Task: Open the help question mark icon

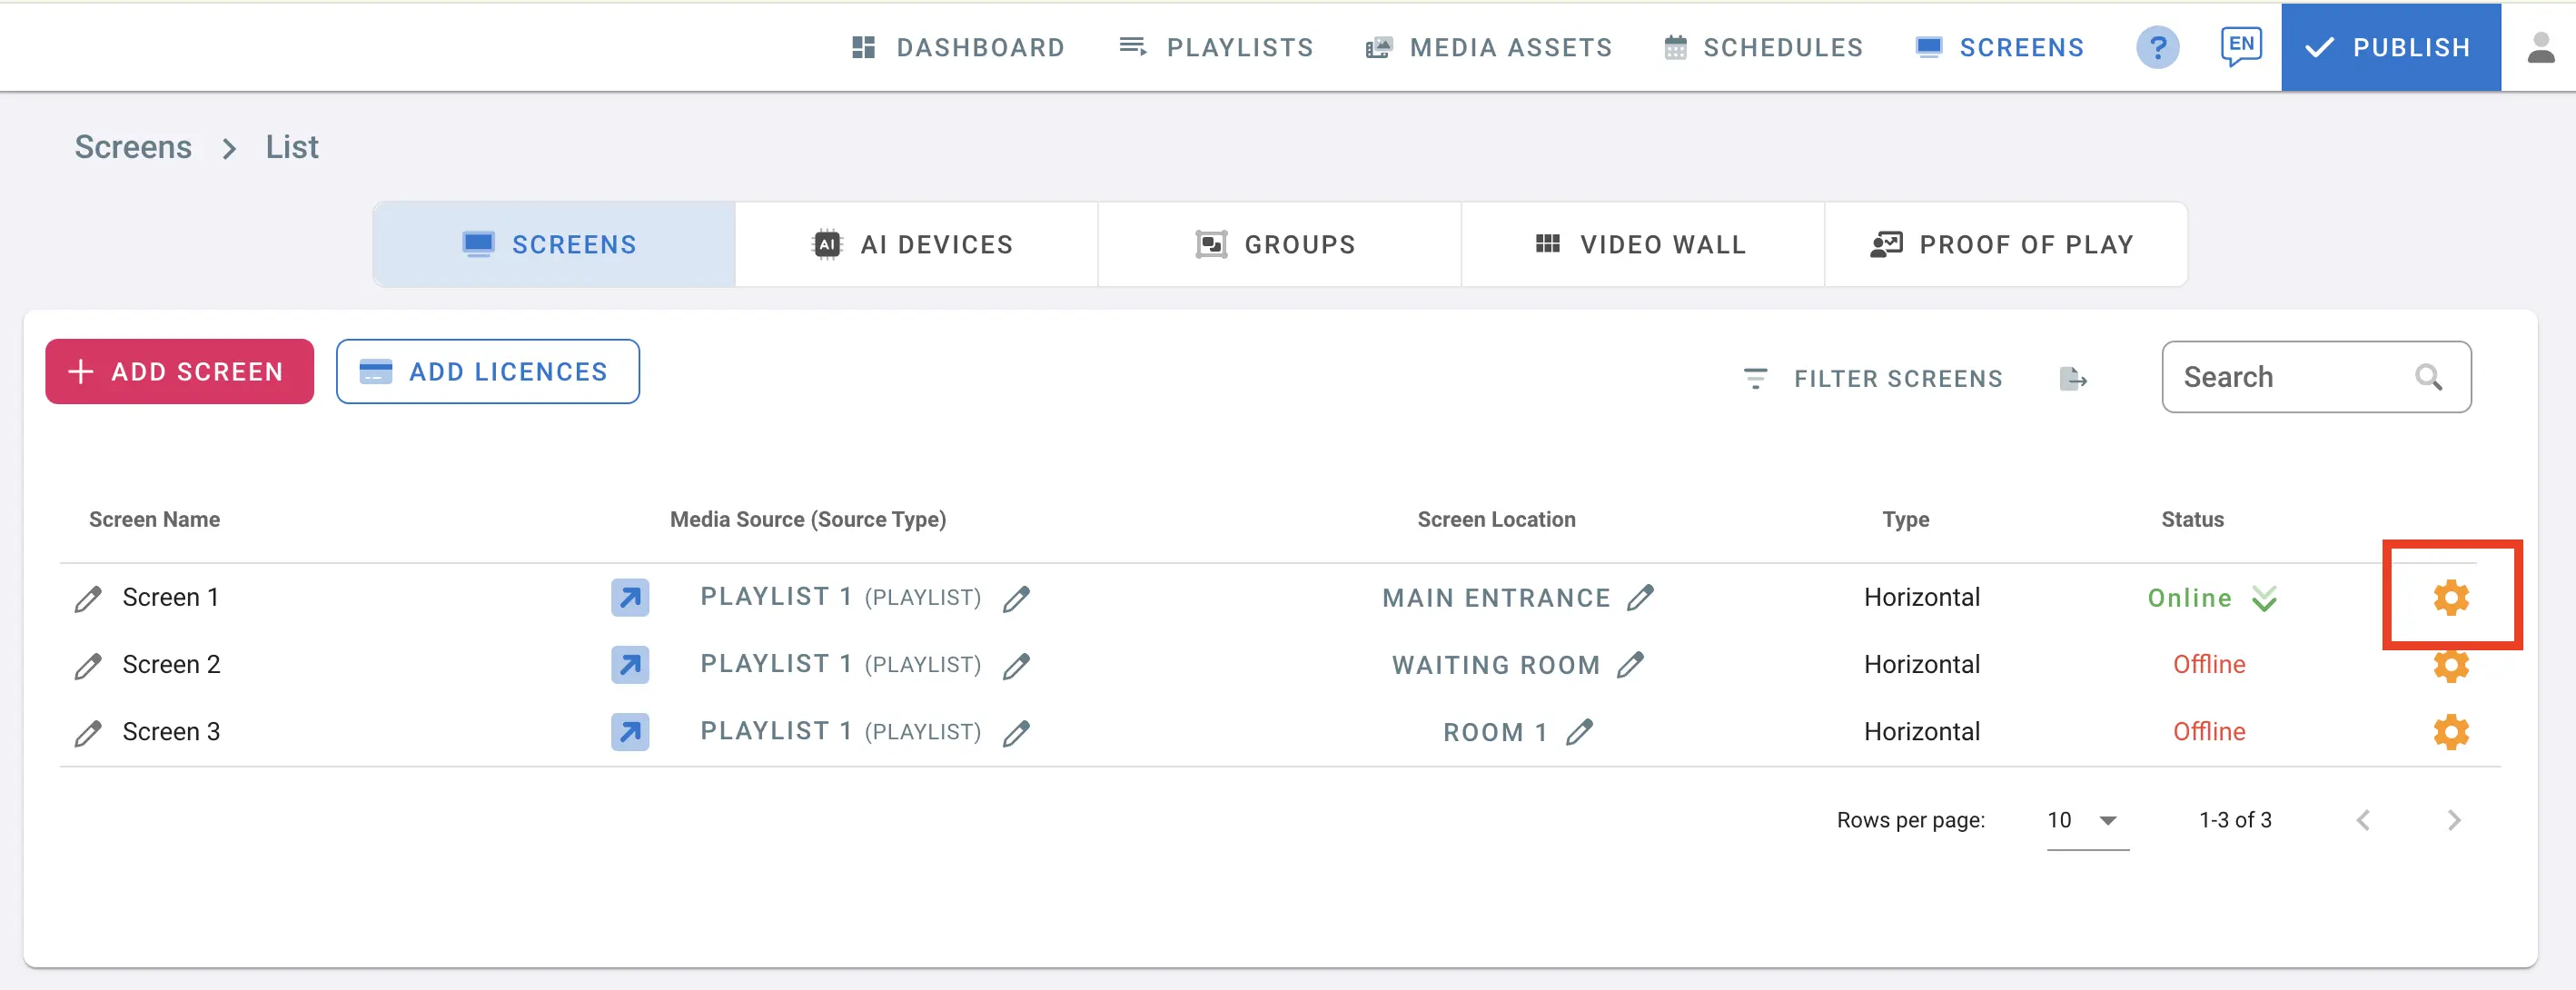Action: (2157, 47)
